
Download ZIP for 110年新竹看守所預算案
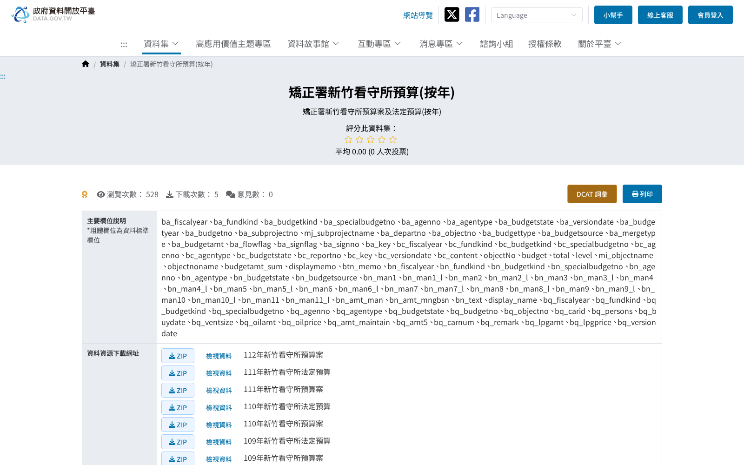178,425
